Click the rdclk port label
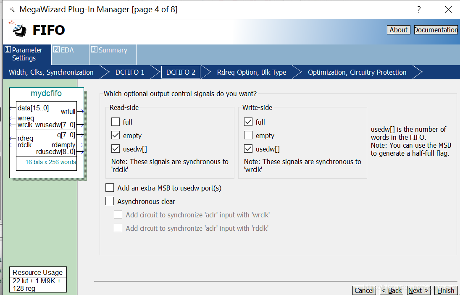 pos(24,145)
